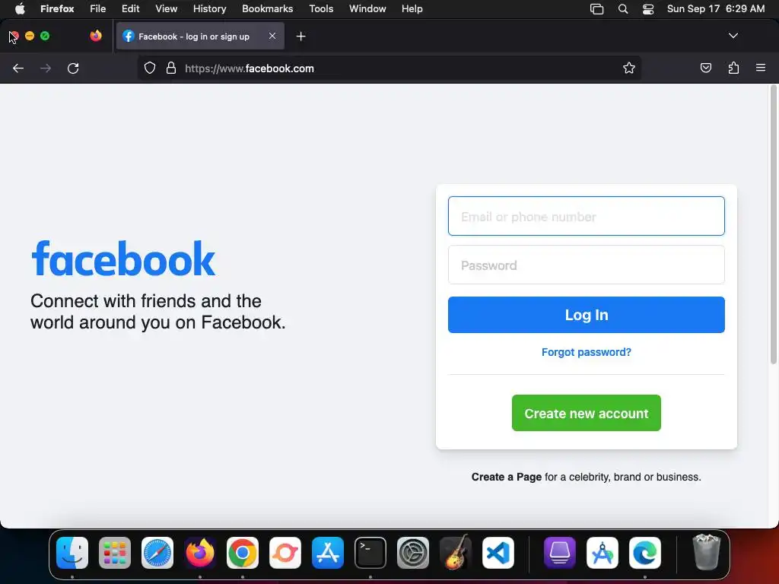Open the Apple menu
779x584 pixels.
(x=20, y=9)
